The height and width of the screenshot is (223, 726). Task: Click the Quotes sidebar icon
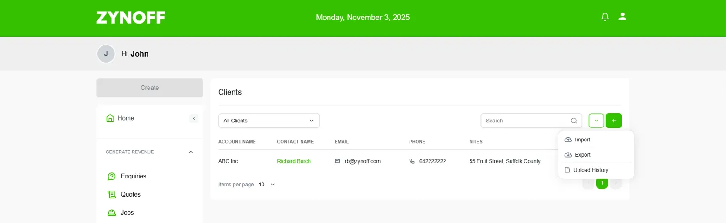pos(112,194)
